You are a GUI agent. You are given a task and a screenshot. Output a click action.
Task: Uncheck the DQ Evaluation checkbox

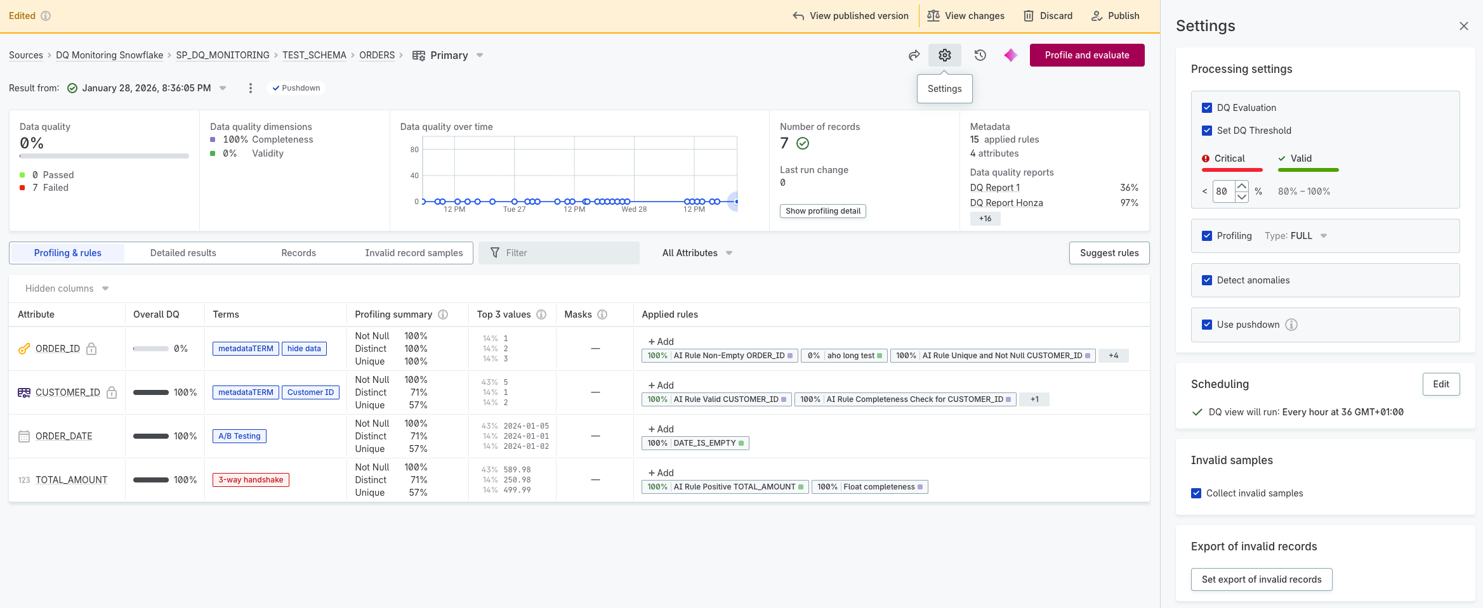click(1207, 108)
